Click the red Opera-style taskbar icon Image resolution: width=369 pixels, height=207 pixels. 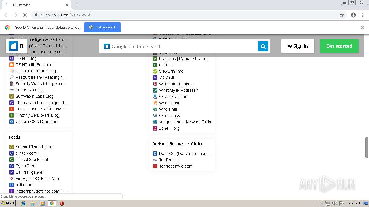pos(62,203)
